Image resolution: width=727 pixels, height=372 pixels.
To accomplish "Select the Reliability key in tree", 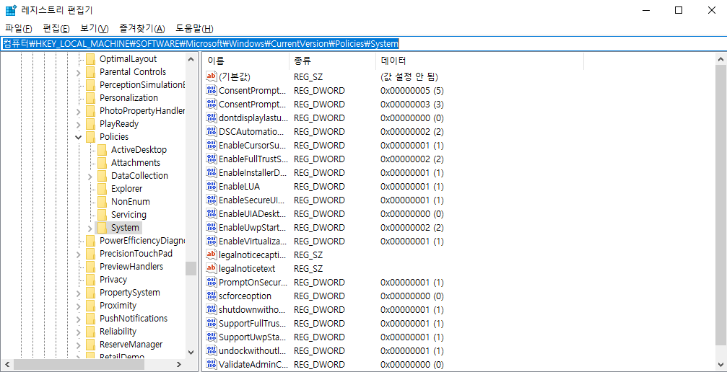I will [x=118, y=331].
